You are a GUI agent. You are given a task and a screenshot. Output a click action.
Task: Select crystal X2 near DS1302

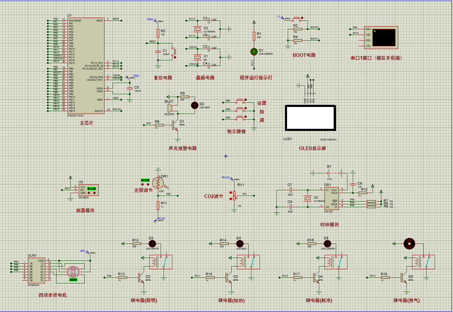tap(308, 198)
